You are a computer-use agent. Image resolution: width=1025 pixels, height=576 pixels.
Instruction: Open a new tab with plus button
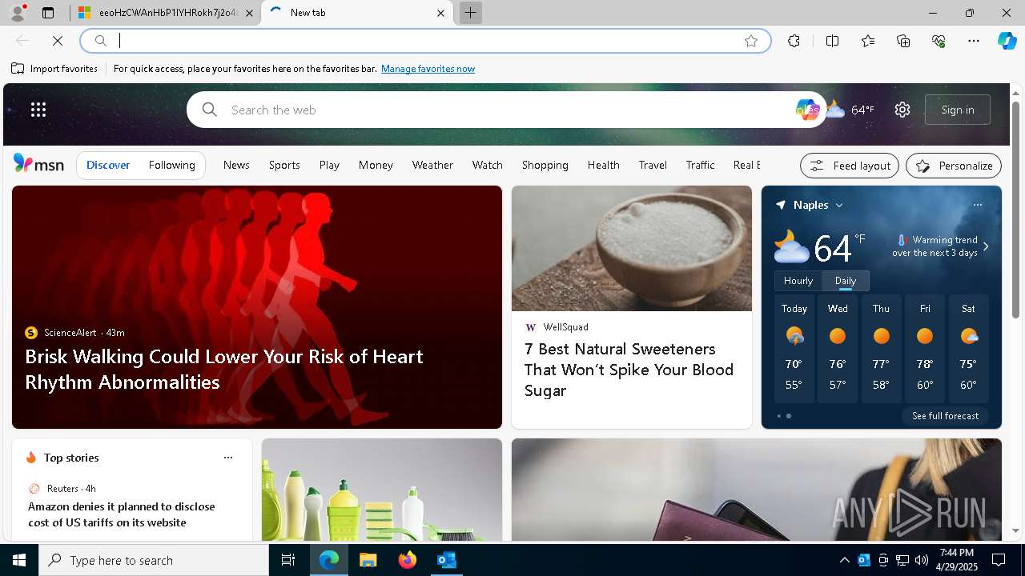tap(471, 13)
